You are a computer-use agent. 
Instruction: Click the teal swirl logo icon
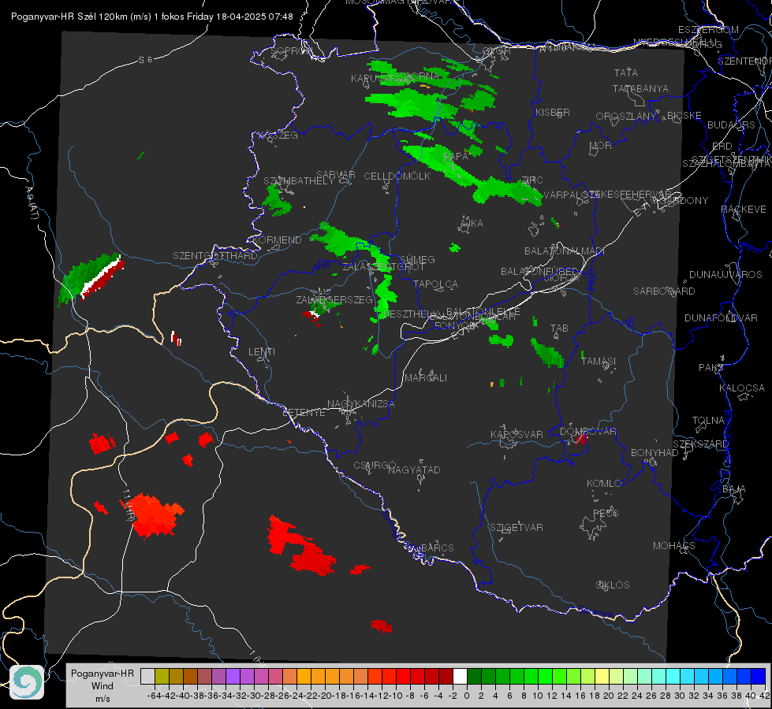[27, 682]
